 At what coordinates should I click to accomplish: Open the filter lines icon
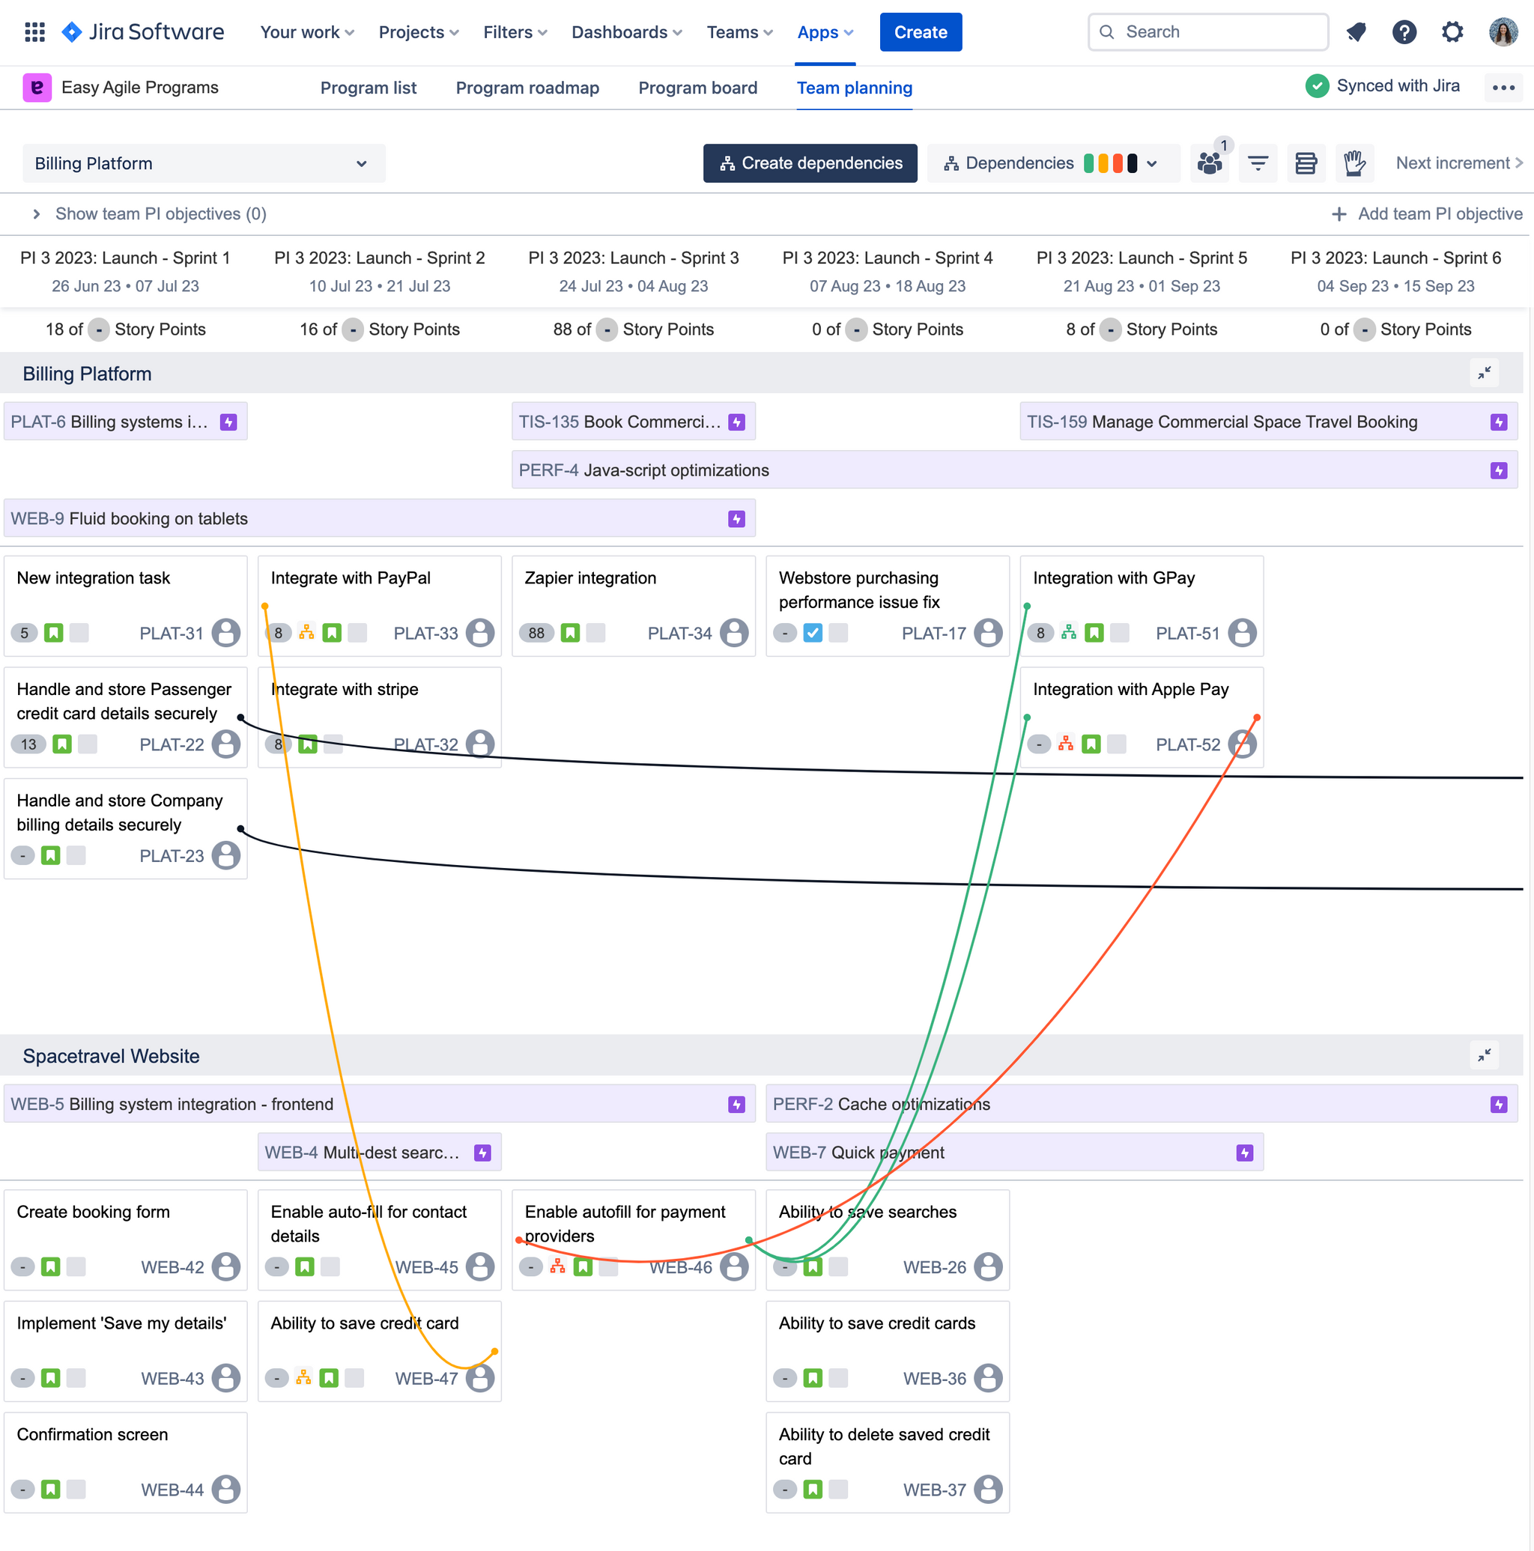[x=1258, y=163]
